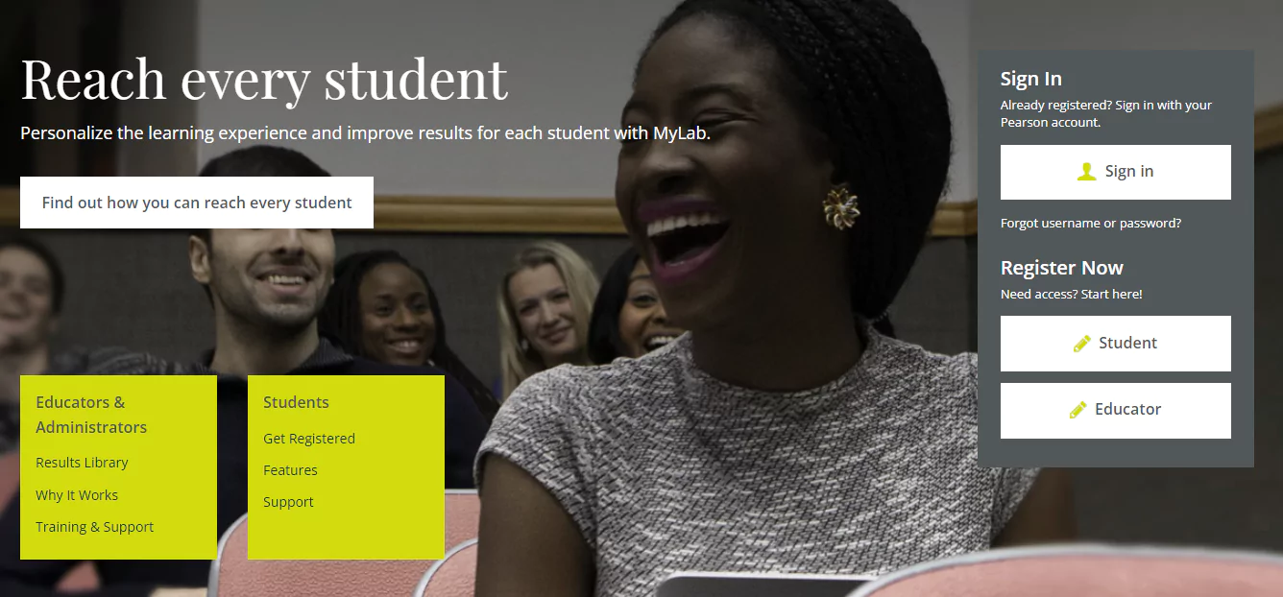Click the Reach every student headline

pyautogui.click(x=264, y=79)
